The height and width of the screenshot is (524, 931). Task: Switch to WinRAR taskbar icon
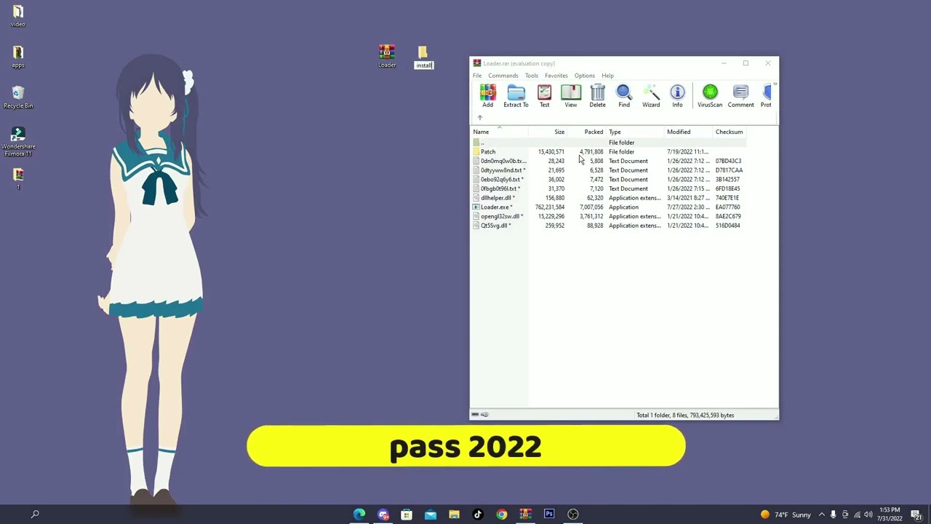coord(525,515)
